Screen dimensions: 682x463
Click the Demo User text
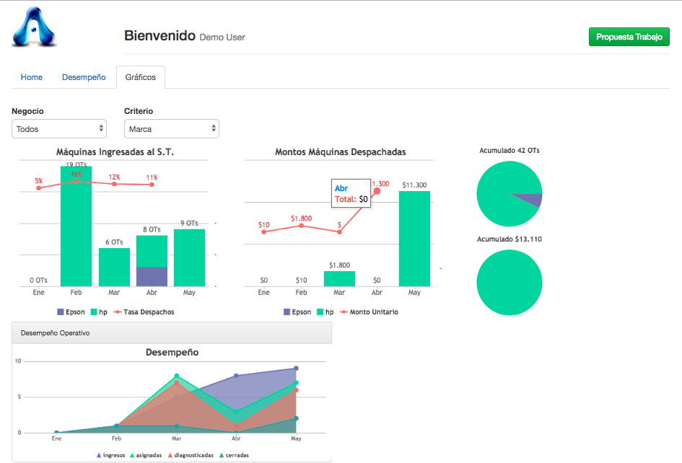click(222, 38)
